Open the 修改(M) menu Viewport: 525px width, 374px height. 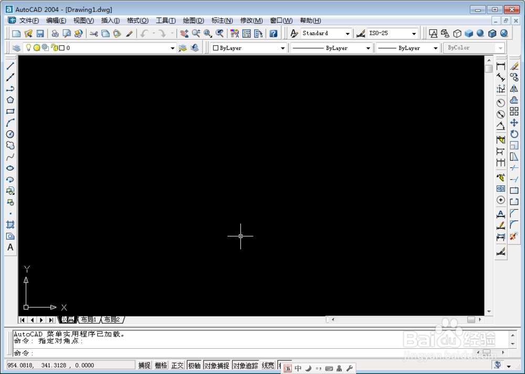(251, 20)
